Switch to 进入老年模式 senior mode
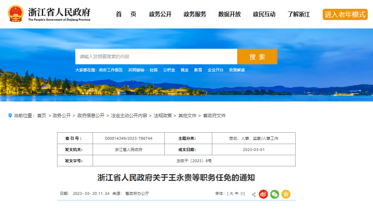The image size is (373, 217). tap(345, 14)
